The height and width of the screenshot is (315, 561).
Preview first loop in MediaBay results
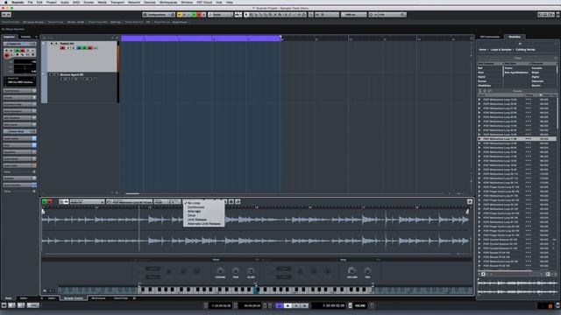[479, 100]
